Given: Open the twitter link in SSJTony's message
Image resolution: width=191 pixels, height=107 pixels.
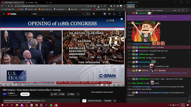Looking at the screenshot, I should pyautogui.click(x=158, y=74).
